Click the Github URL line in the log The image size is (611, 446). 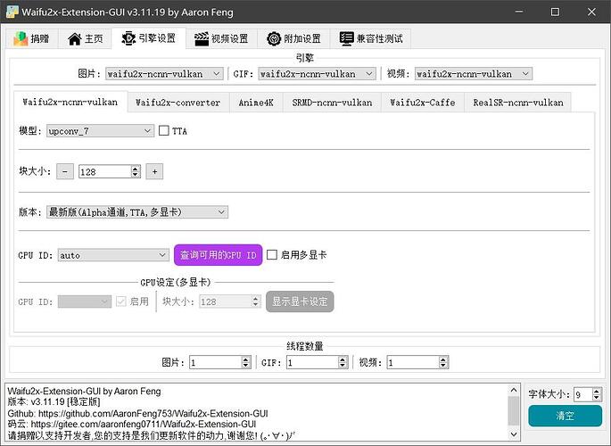[137, 413]
